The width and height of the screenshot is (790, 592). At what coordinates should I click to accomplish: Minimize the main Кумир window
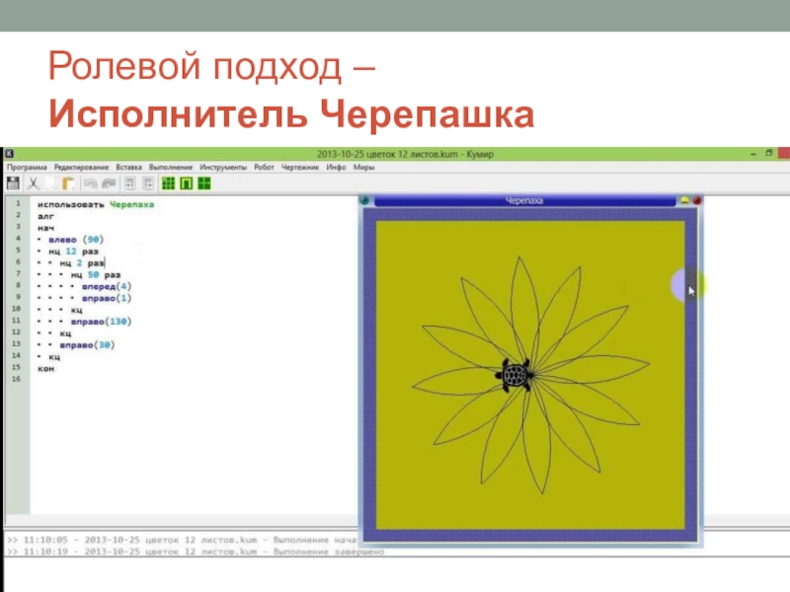pyautogui.click(x=753, y=154)
